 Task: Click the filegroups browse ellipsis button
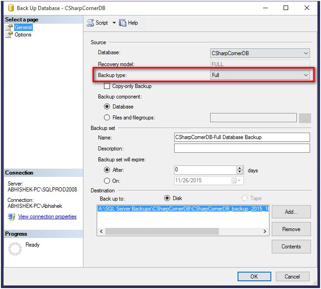pos(305,118)
